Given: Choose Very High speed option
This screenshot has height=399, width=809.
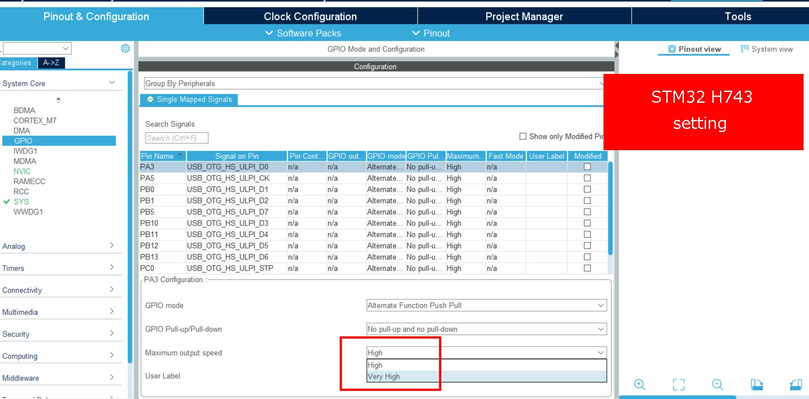Looking at the screenshot, I should click(486, 376).
